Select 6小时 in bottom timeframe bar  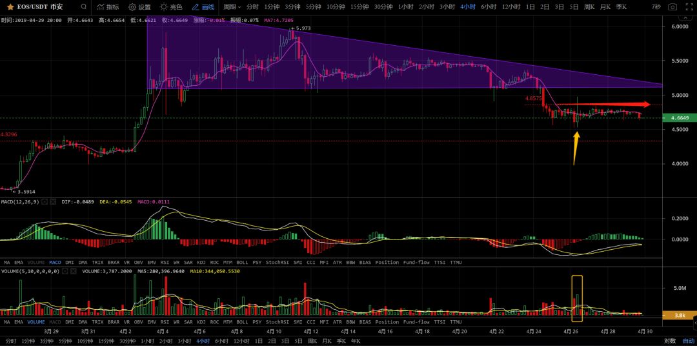click(221, 341)
